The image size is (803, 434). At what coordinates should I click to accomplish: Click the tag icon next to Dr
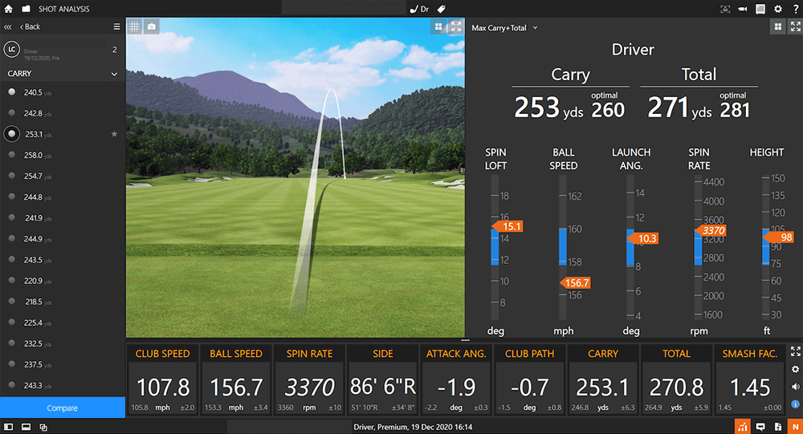441,9
